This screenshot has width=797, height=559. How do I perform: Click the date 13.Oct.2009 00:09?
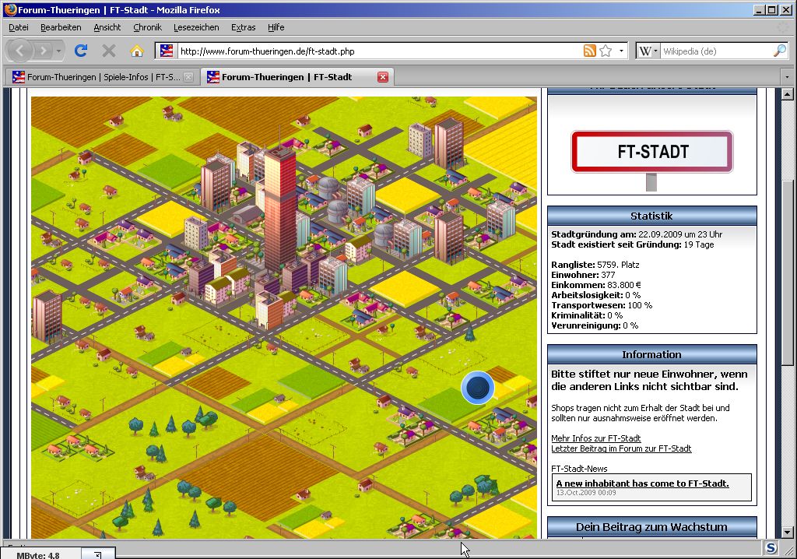coord(586,492)
